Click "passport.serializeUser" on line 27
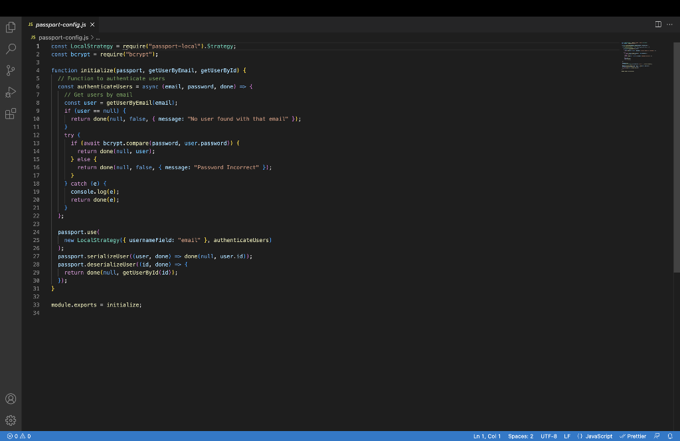The width and height of the screenshot is (680, 441). (x=93, y=257)
